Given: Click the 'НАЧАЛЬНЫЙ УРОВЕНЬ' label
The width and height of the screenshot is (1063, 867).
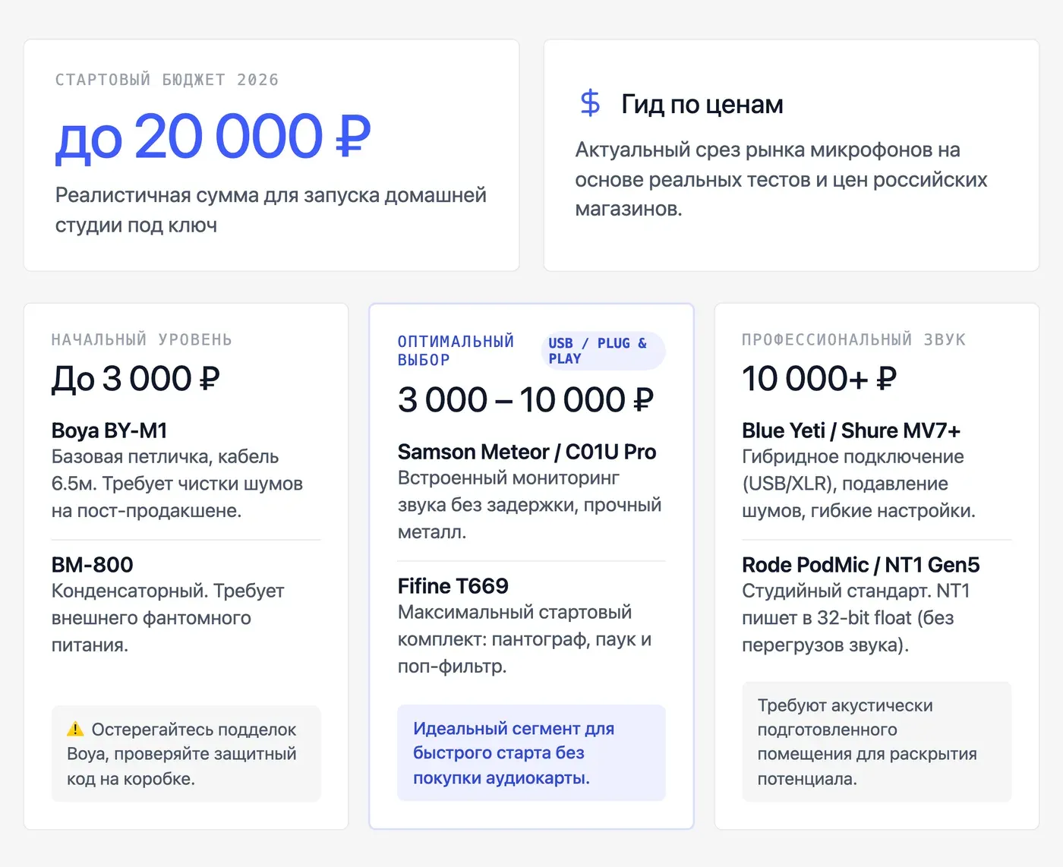Looking at the screenshot, I should 142,339.
